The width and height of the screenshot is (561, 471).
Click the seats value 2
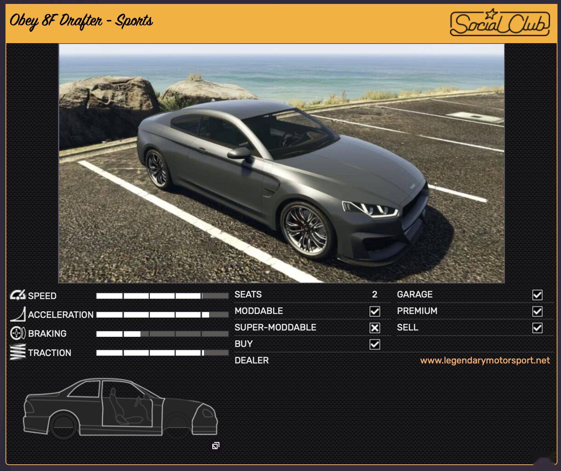(x=375, y=294)
